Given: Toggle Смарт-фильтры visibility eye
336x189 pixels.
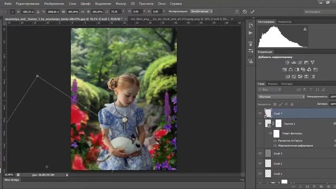Looking at the screenshot, I should [x=270, y=133].
